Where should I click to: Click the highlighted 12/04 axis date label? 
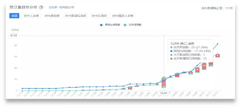[x=164, y=93]
